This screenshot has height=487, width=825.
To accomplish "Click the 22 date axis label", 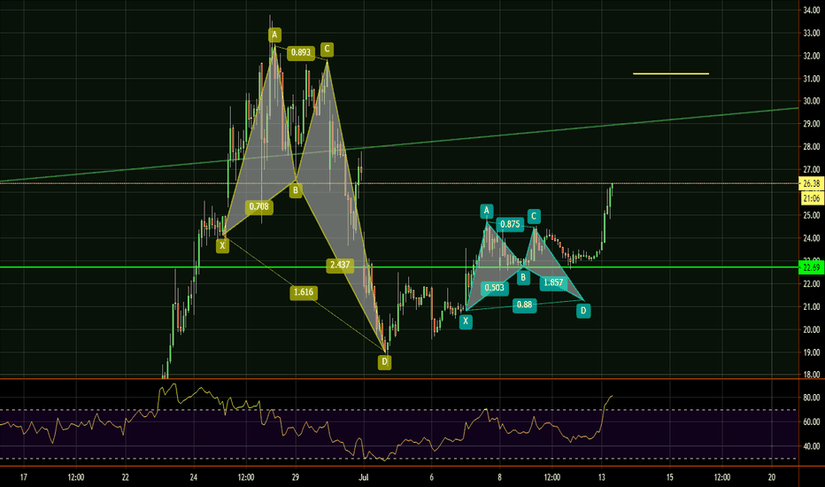I will tap(125, 477).
